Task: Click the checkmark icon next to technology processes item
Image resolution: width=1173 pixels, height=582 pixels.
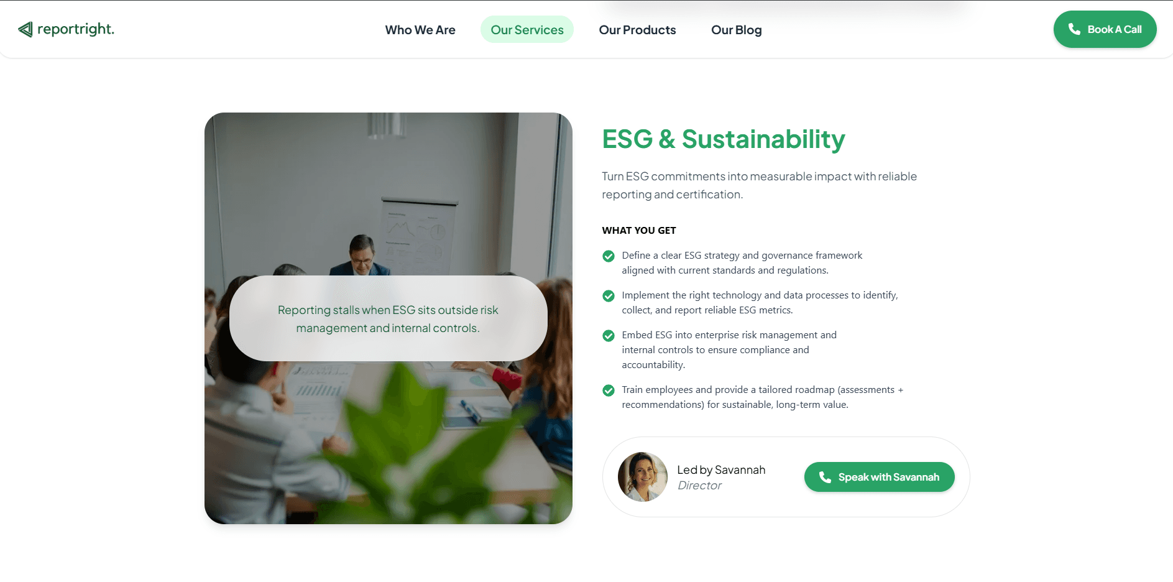Action: click(609, 296)
